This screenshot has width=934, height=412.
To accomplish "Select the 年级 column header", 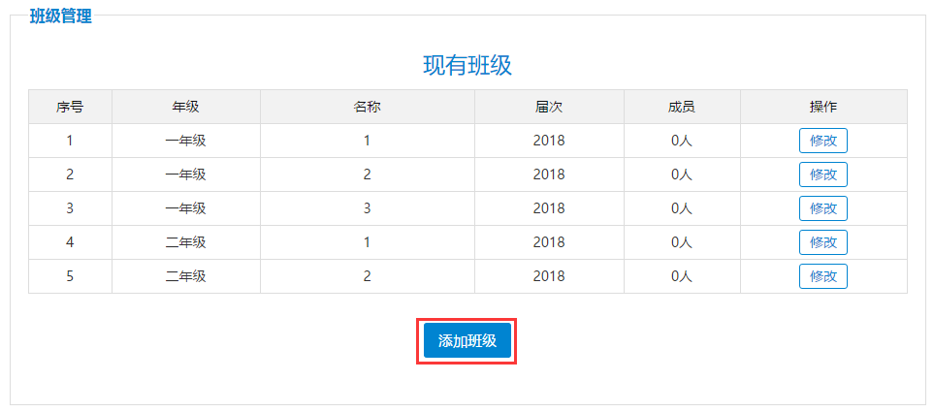I will click(186, 108).
